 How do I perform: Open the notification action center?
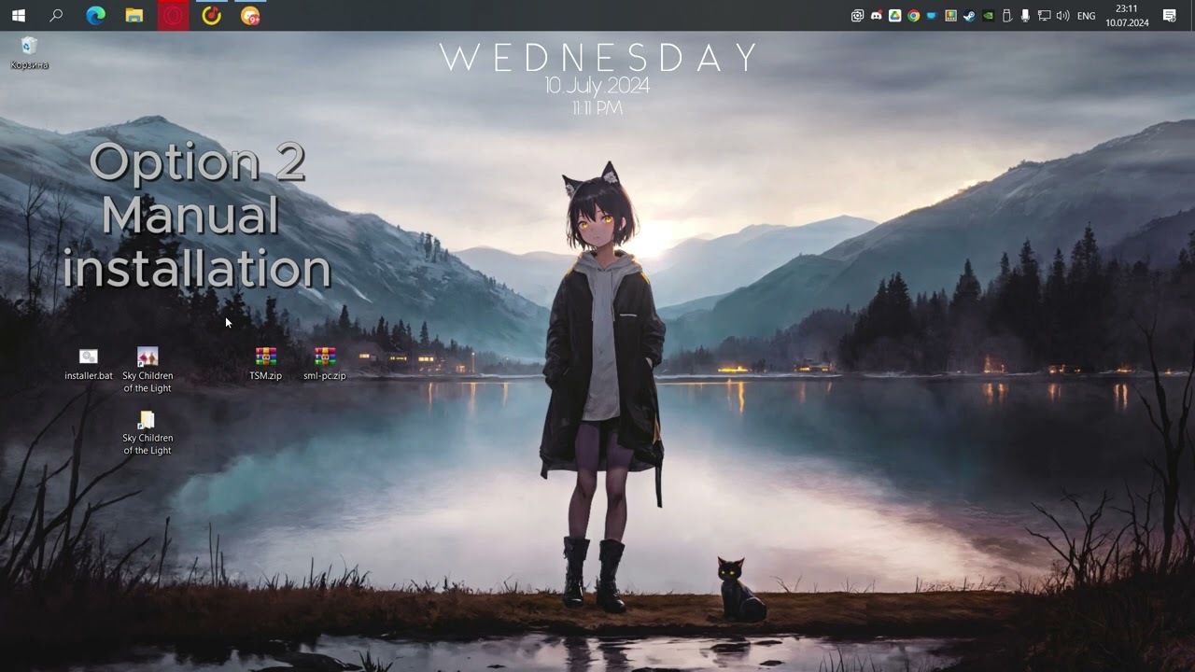pos(1170,16)
